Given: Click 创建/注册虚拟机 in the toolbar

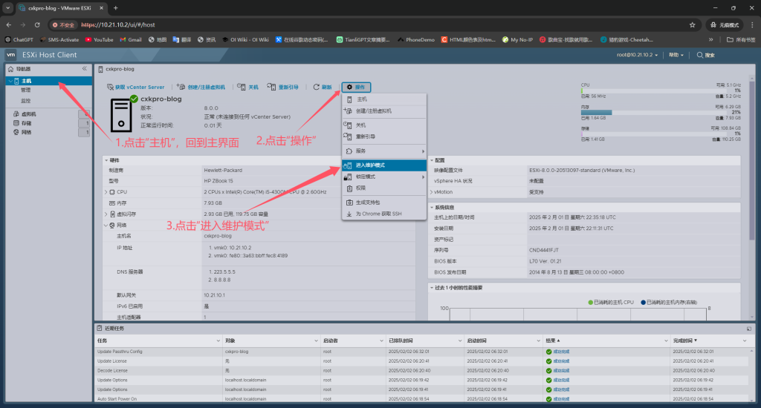Looking at the screenshot, I should point(201,88).
